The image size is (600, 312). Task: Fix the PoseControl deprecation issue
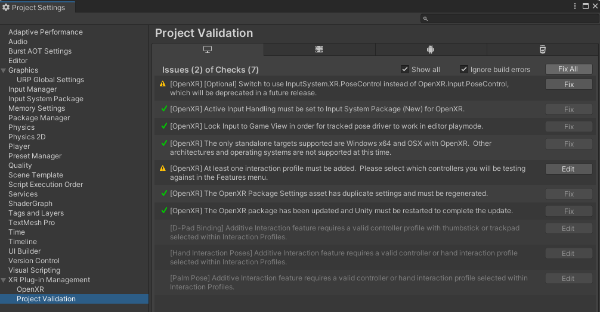pyautogui.click(x=568, y=85)
